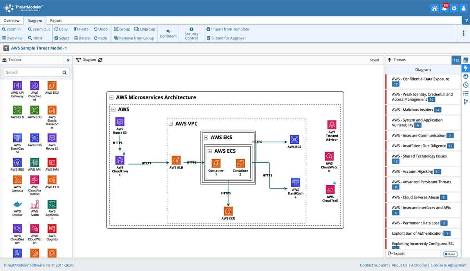Click Submit for Approval checkbox button

[x=226, y=38]
